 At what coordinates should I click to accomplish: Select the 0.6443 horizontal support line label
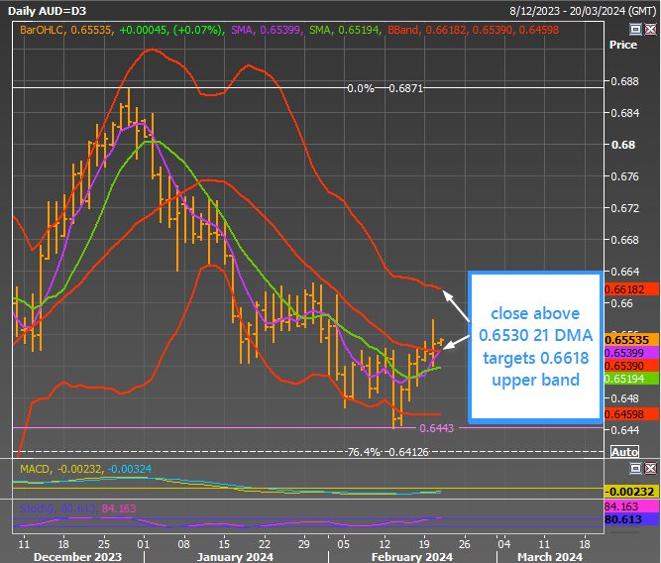436,428
